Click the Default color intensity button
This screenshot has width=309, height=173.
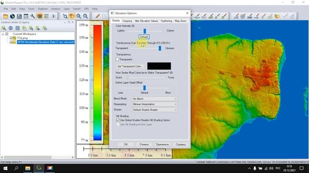click(x=144, y=37)
